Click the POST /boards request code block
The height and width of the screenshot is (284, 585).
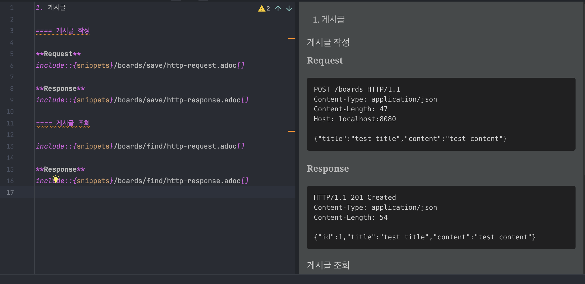point(441,114)
